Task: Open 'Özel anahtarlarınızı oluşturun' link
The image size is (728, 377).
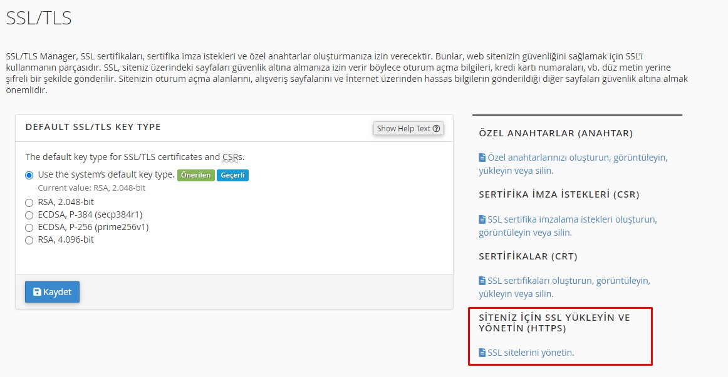Action: coord(573,164)
